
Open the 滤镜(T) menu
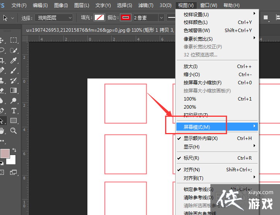[145, 5]
